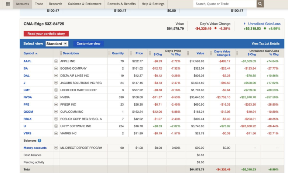This screenshot has height=173, width=288.
Task: Open the action arrow beside ML Direct Deposit
Action: [x=56, y=148]
